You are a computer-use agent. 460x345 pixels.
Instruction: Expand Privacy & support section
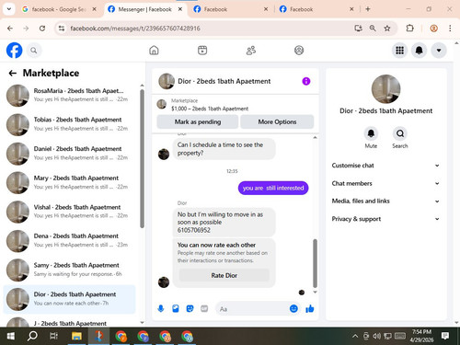385,219
